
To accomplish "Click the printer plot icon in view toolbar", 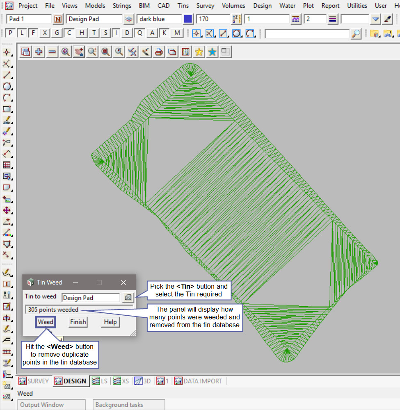I will pyautogui.click(x=159, y=52).
